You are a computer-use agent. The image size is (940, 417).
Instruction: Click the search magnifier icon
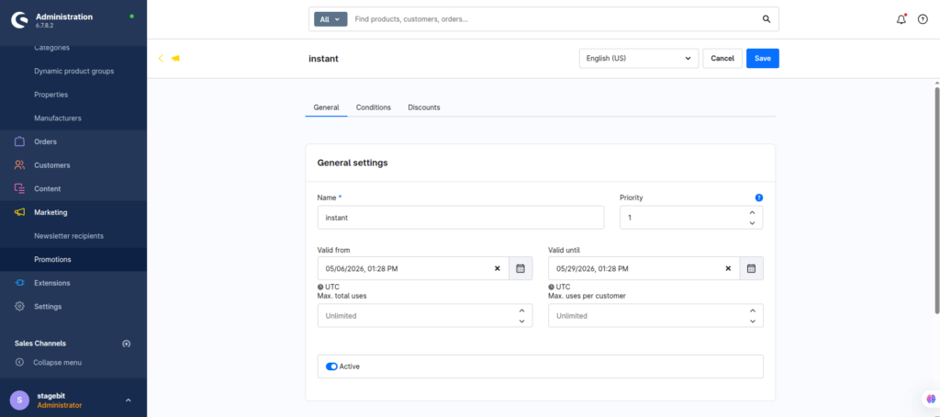click(x=767, y=19)
